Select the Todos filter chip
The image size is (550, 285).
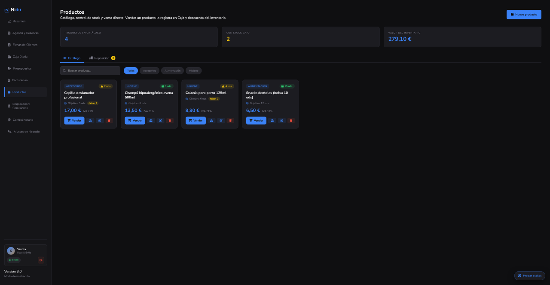pyautogui.click(x=131, y=70)
